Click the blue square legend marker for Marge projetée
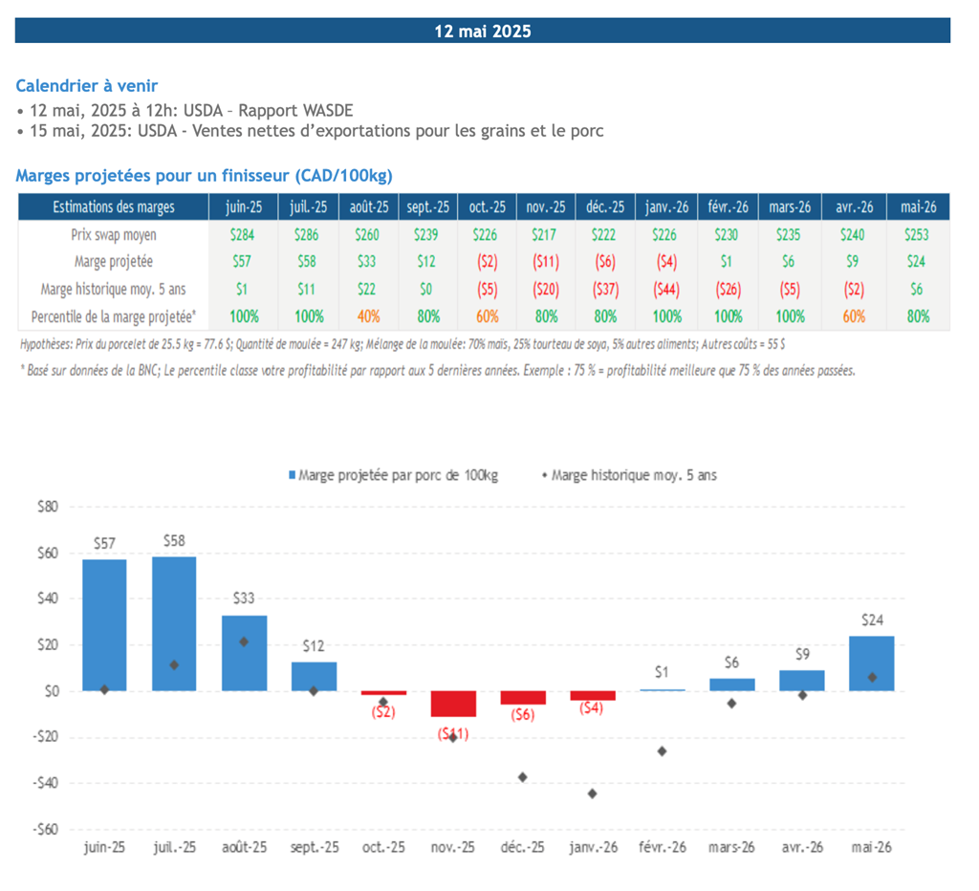979x891 pixels. point(292,474)
